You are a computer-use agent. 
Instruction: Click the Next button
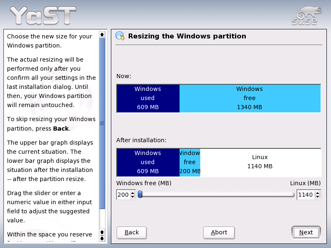click(x=306, y=232)
